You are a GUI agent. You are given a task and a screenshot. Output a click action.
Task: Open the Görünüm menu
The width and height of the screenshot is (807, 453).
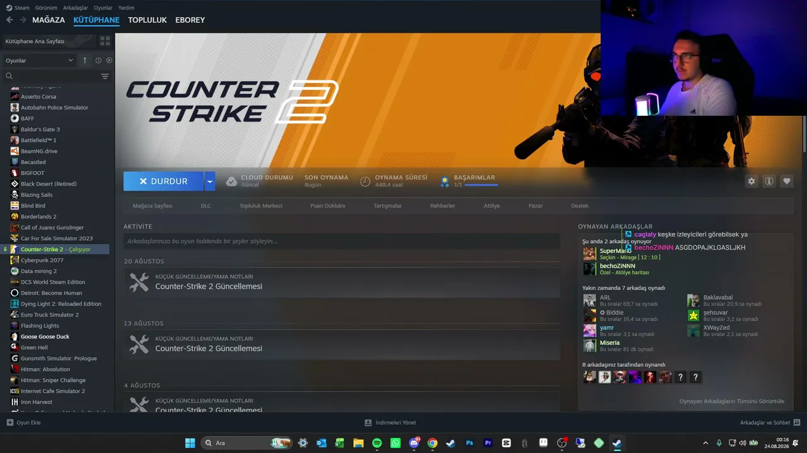pos(46,8)
